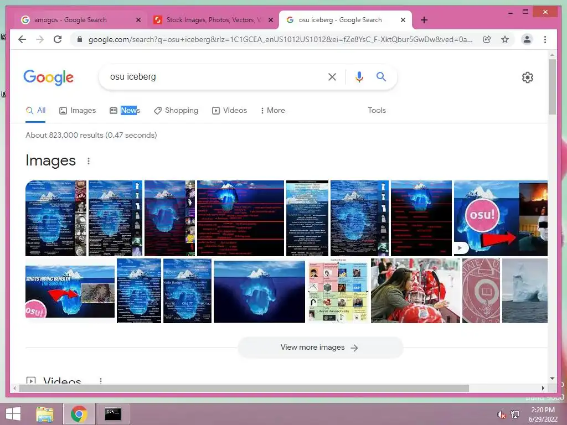This screenshot has height=425, width=567.
Task: Expand the More filters menu
Action: [x=272, y=111]
